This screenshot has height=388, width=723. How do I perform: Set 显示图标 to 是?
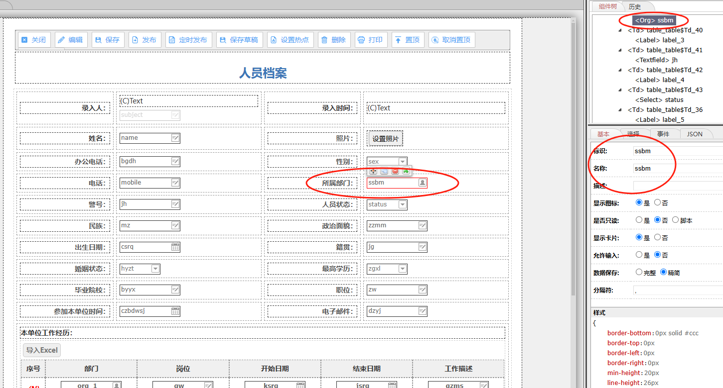639,203
